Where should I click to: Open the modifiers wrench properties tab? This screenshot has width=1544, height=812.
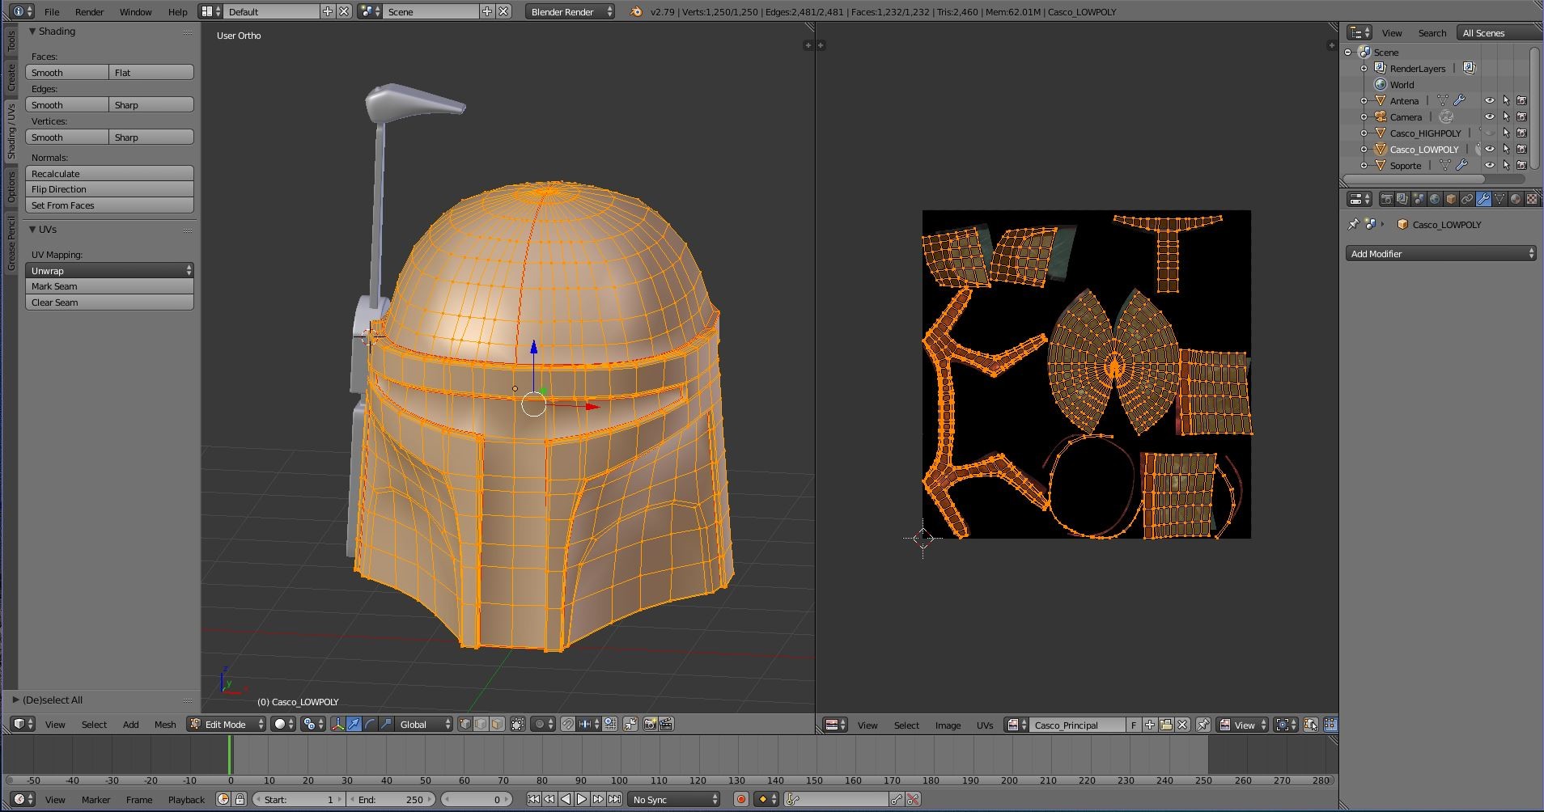[1483, 199]
